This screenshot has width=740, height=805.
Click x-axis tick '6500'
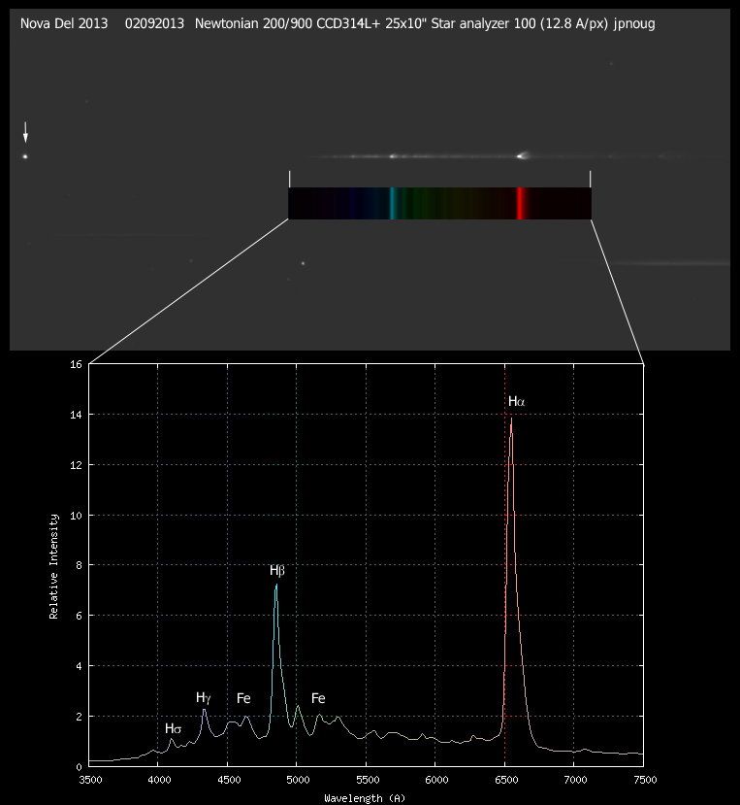506,780
